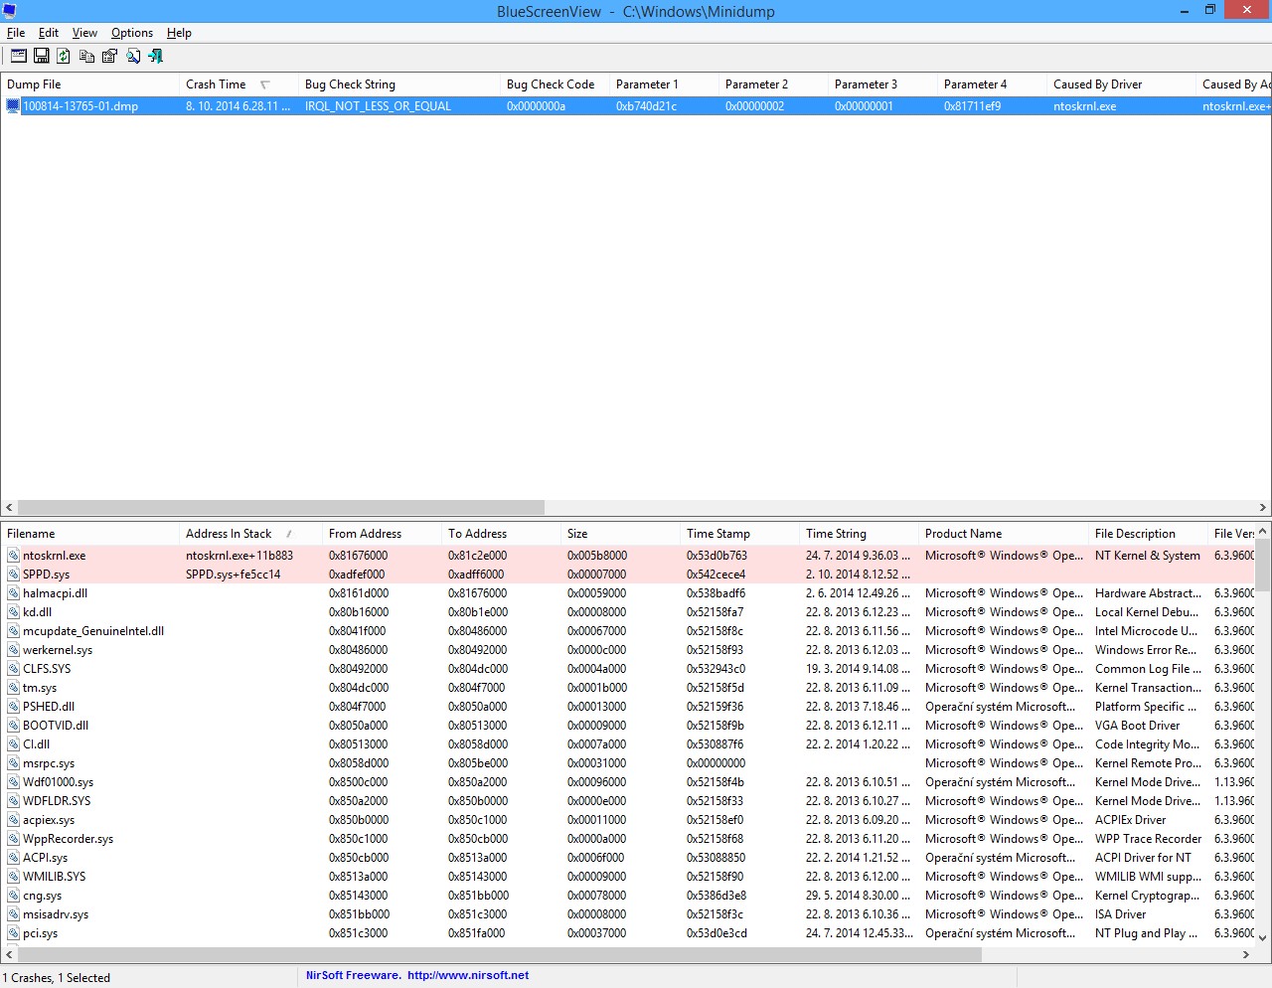Click the file icon beside msrpc.sys
This screenshot has width=1272, height=988.
pos(14,763)
